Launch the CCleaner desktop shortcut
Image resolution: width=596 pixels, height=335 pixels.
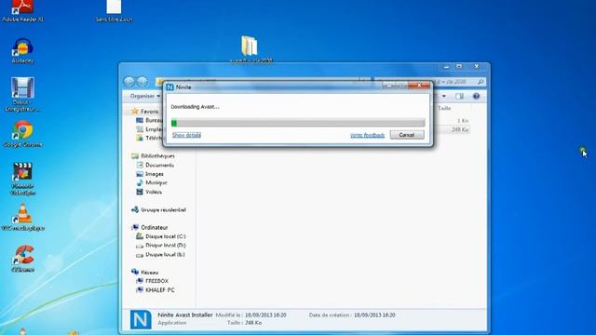[x=22, y=259]
